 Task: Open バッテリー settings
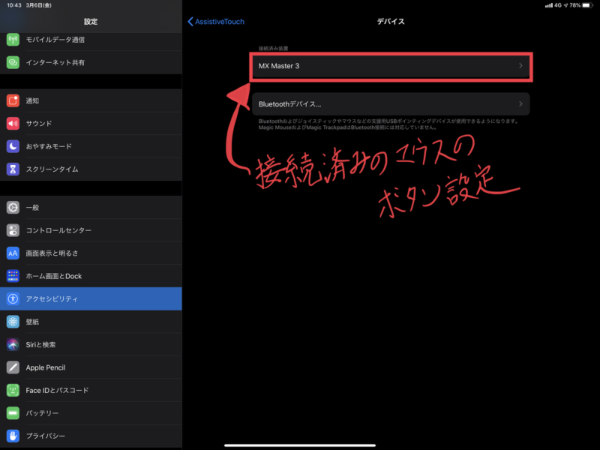[x=91, y=413]
